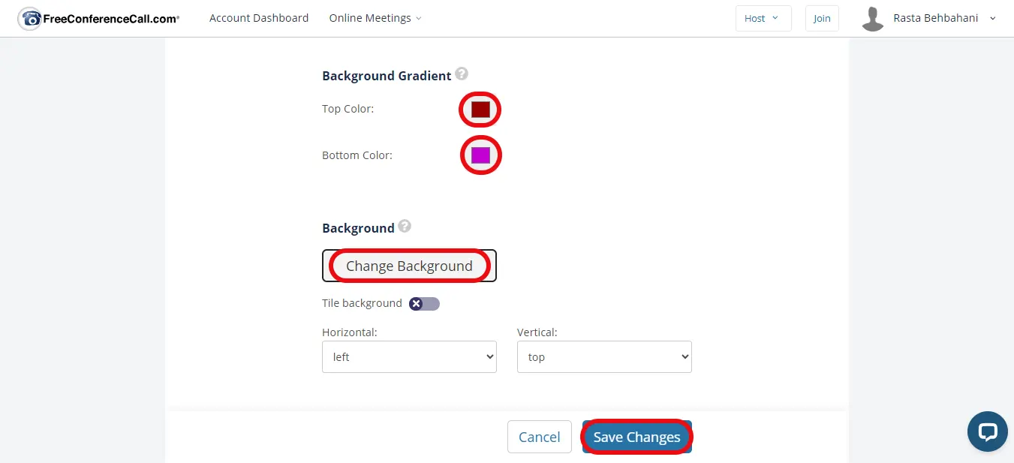This screenshot has width=1014, height=463.
Task: Click the Background section help icon
Action: click(405, 226)
